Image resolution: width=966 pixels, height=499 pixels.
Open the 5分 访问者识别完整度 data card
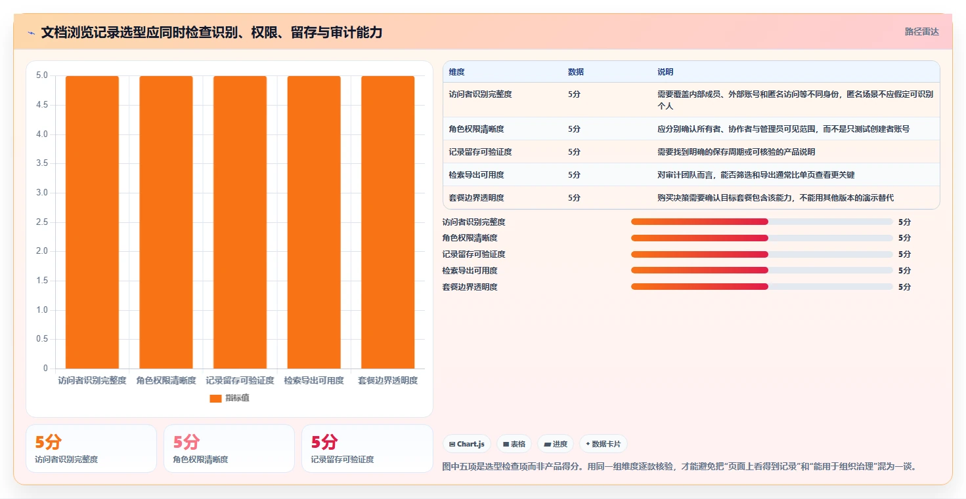(x=91, y=449)
